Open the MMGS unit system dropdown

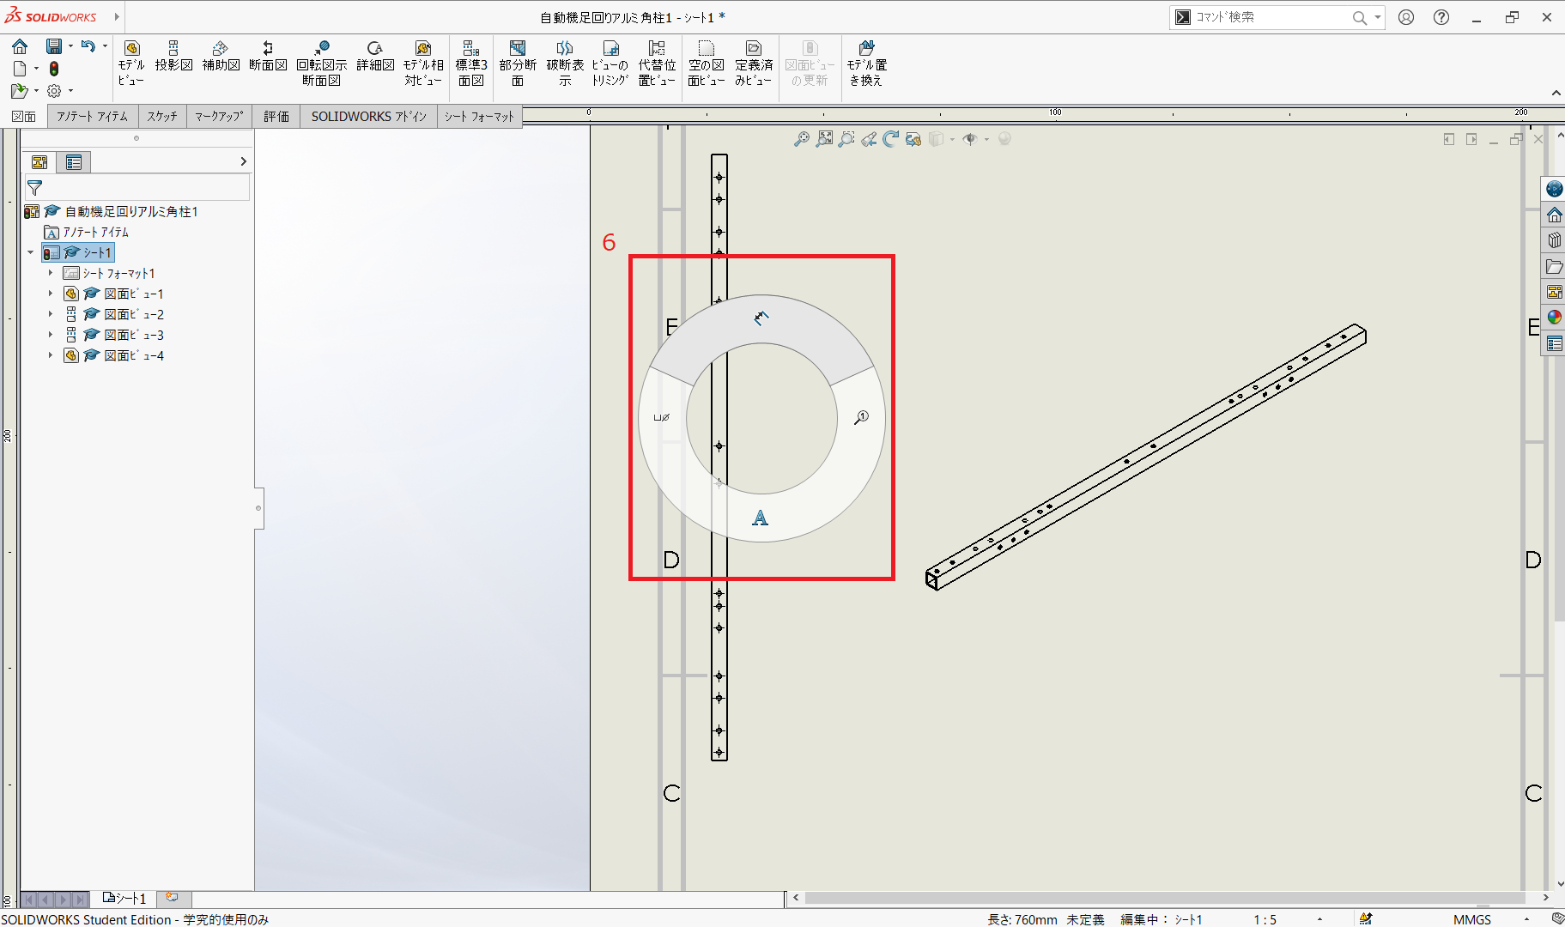click(1527, 919)
